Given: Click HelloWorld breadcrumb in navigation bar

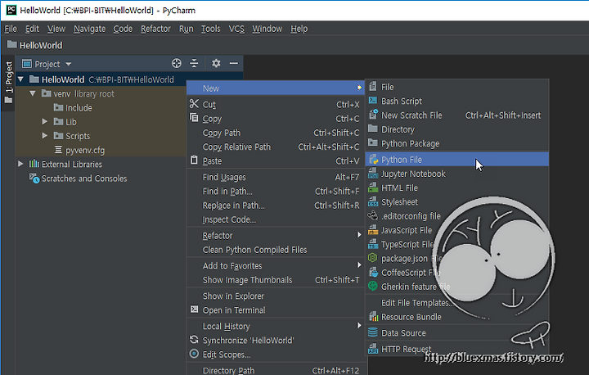Looking at the screenshot, I should (x=35, y=45).
